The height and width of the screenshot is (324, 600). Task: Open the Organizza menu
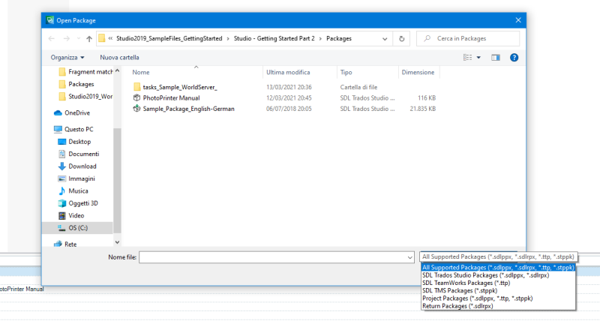pyautogui.click(x=67, y=58)
